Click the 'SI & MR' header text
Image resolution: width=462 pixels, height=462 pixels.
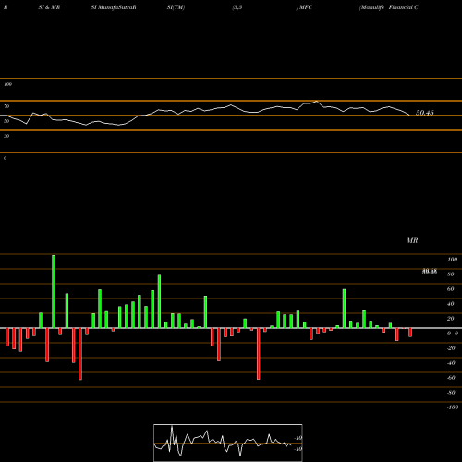click(49, 7)
